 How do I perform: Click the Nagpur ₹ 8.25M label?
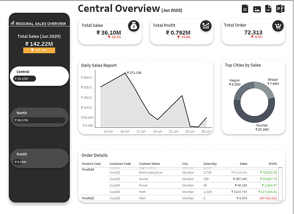(235, 82)
